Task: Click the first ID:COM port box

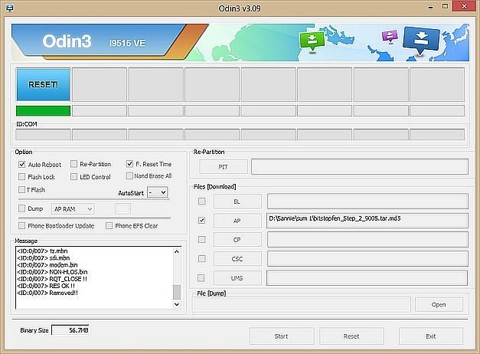Action: [x=43, y=135]
